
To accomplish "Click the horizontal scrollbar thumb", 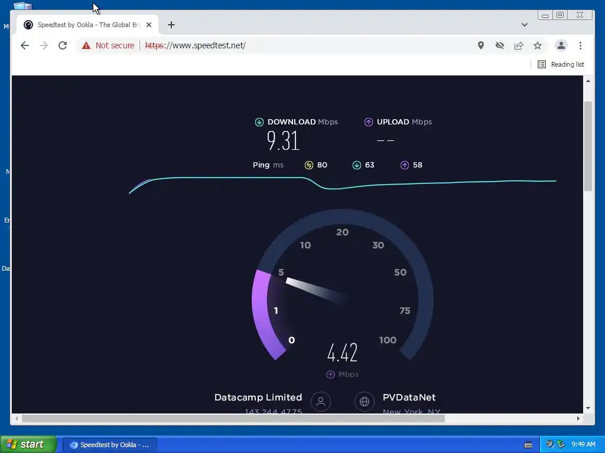I will click(233, 418).
